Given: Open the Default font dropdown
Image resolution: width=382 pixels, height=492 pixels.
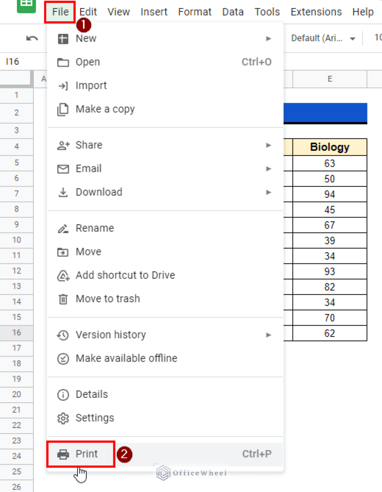Looking at the screenshot, I should tap(324, 38).
